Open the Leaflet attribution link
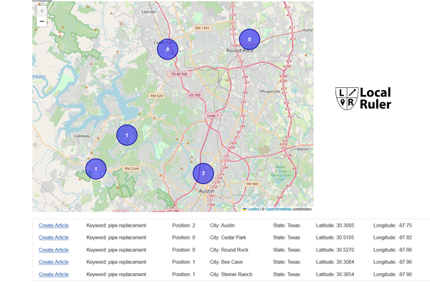The image size is (430, 286). pos(253,209)
